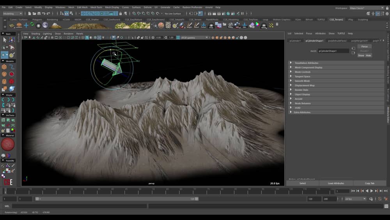Viewport: 390px width, 220px height.
Task: Switch to polyExtrudeFace2 tab
Action: 337,41
